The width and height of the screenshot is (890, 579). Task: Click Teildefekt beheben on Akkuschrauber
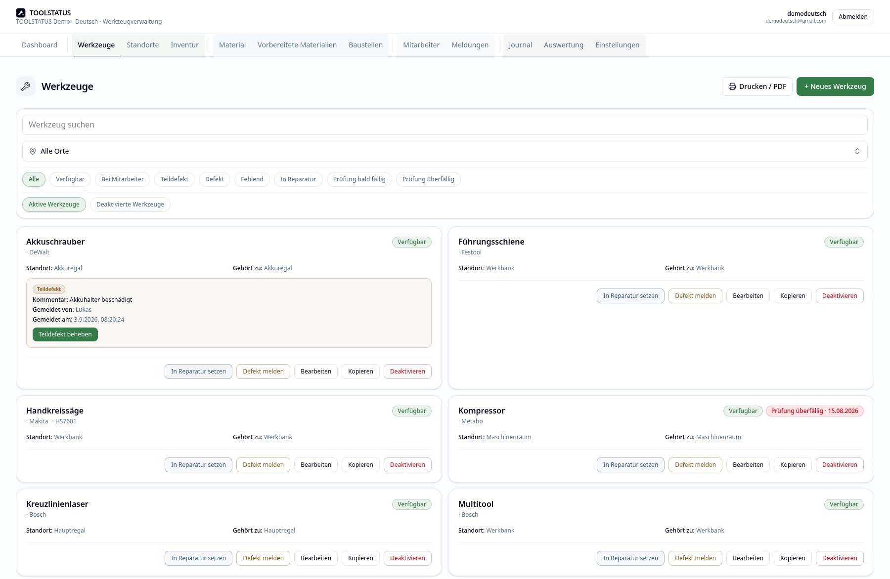coord(65,334)
